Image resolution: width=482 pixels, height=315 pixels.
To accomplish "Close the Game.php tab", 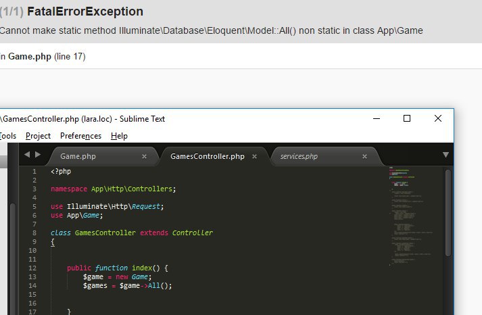I will 144,156.
